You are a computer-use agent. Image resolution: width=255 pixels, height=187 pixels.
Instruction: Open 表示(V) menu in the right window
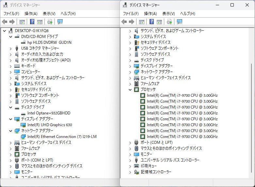point(168,14)
